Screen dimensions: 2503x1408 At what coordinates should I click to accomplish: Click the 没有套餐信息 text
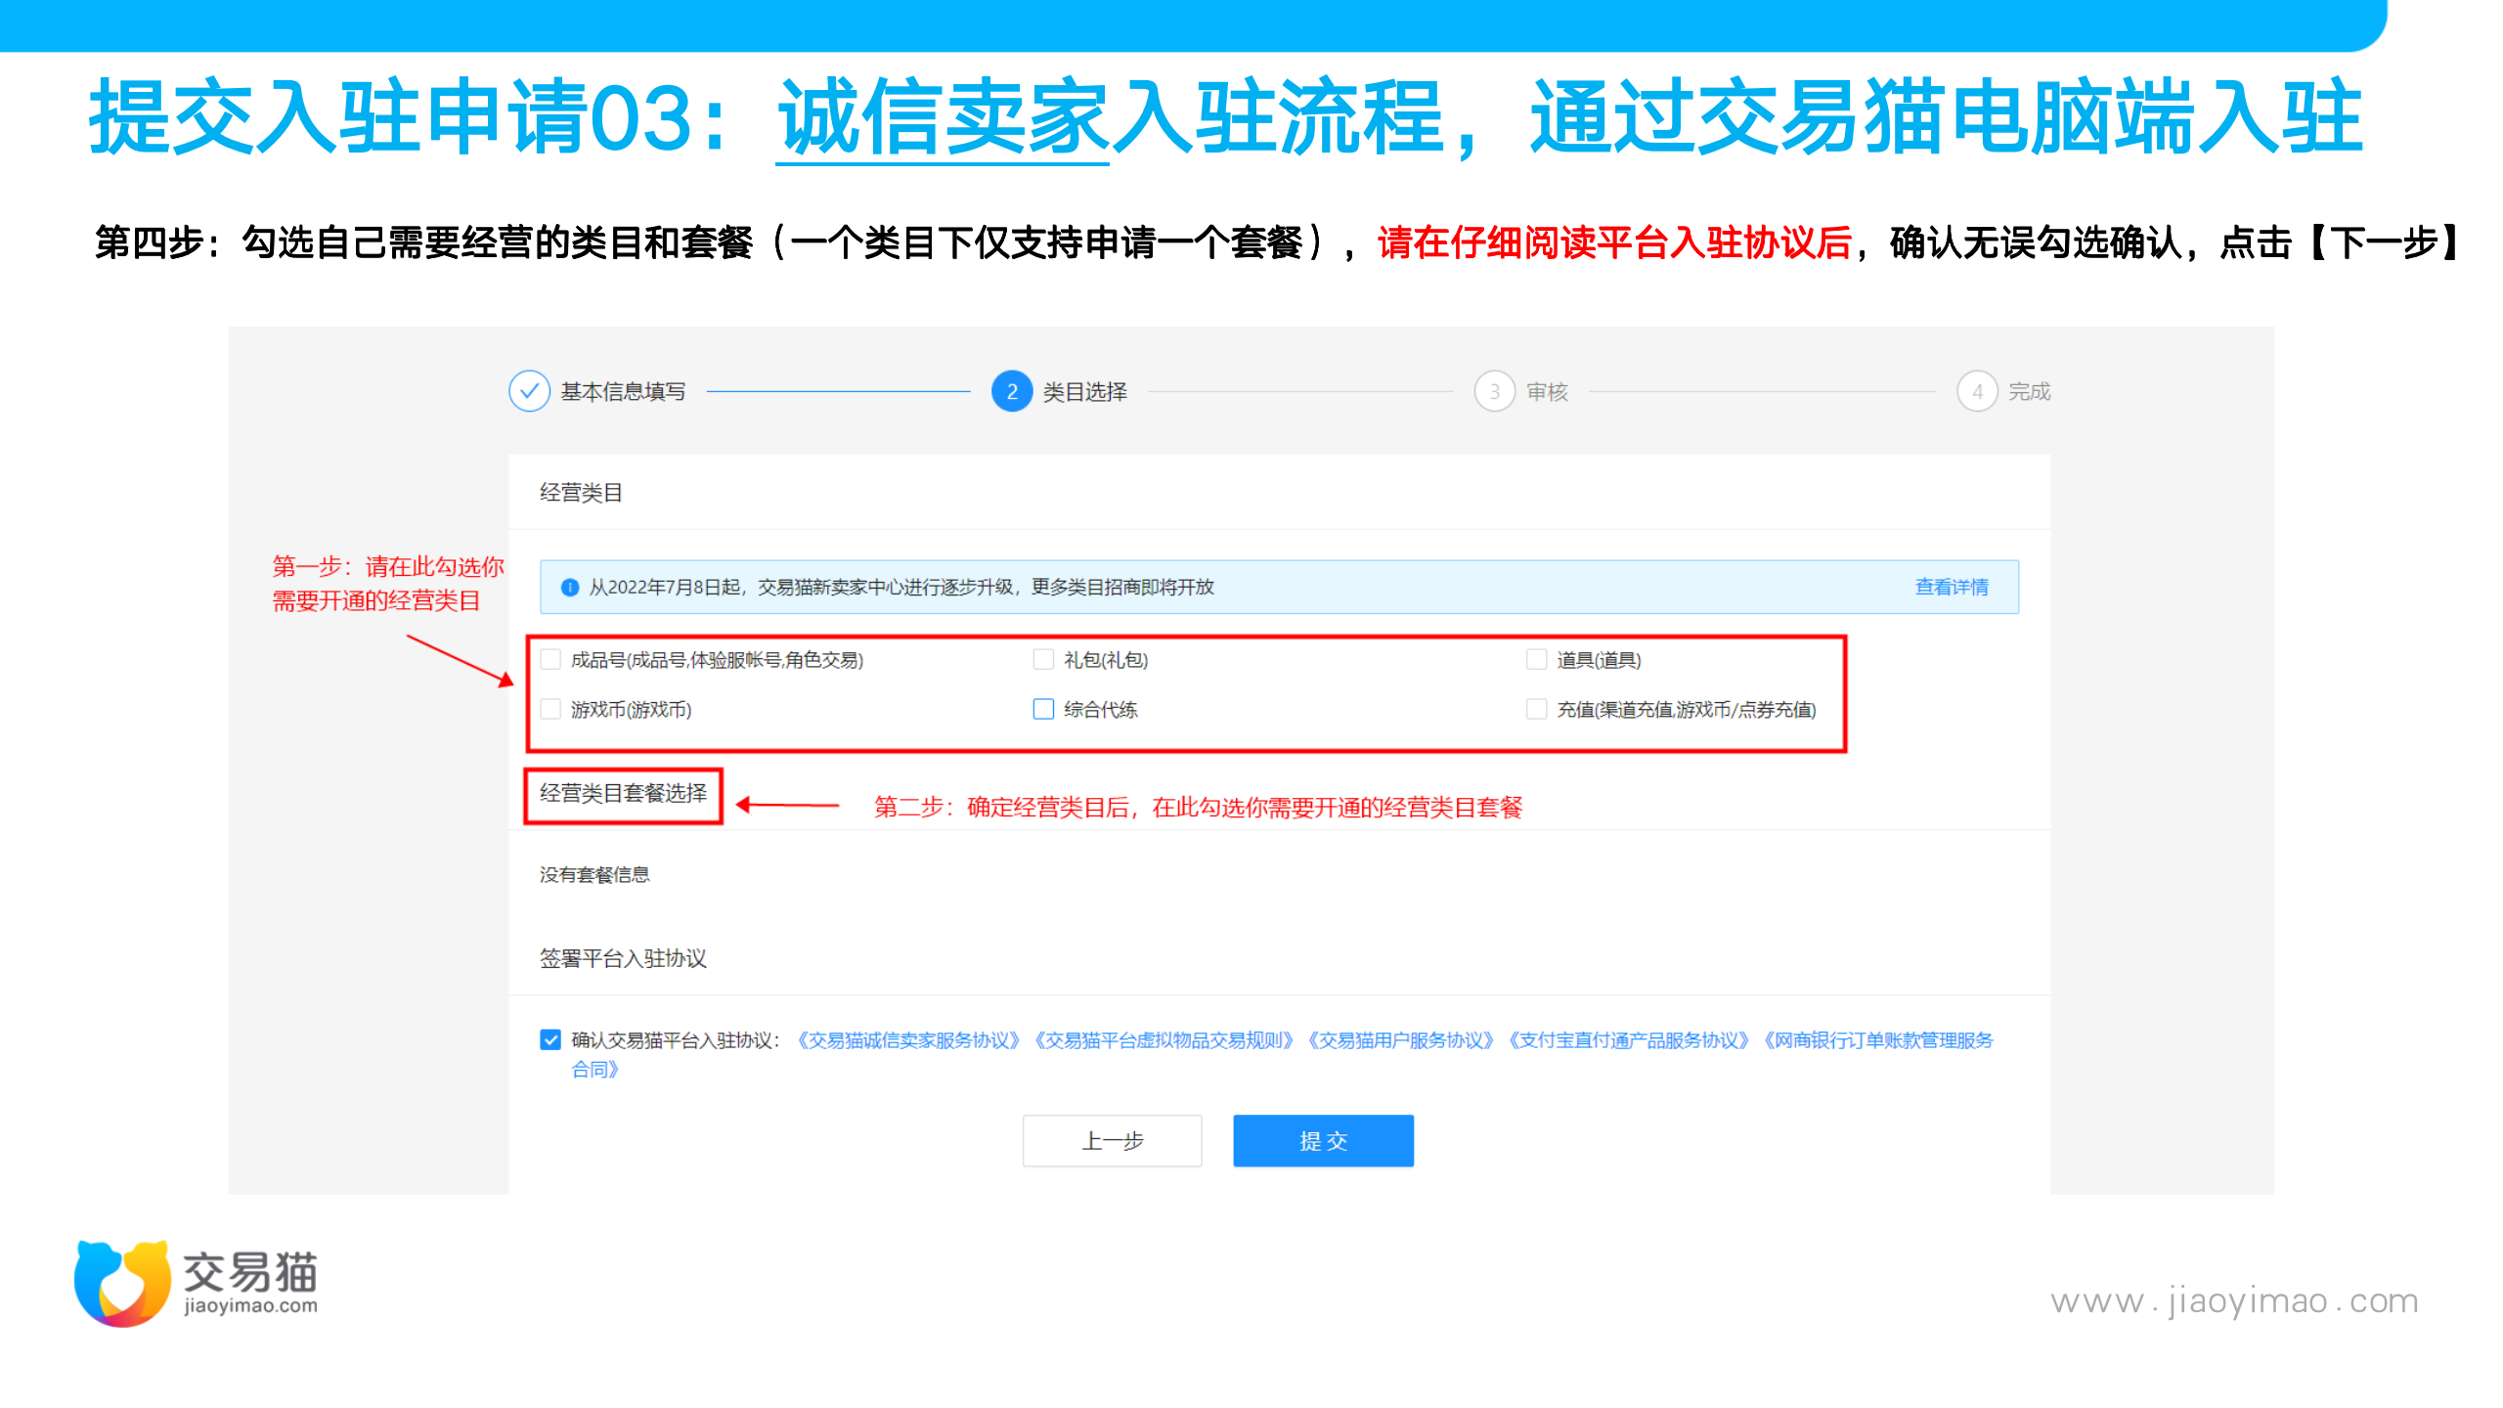(594, 874)
